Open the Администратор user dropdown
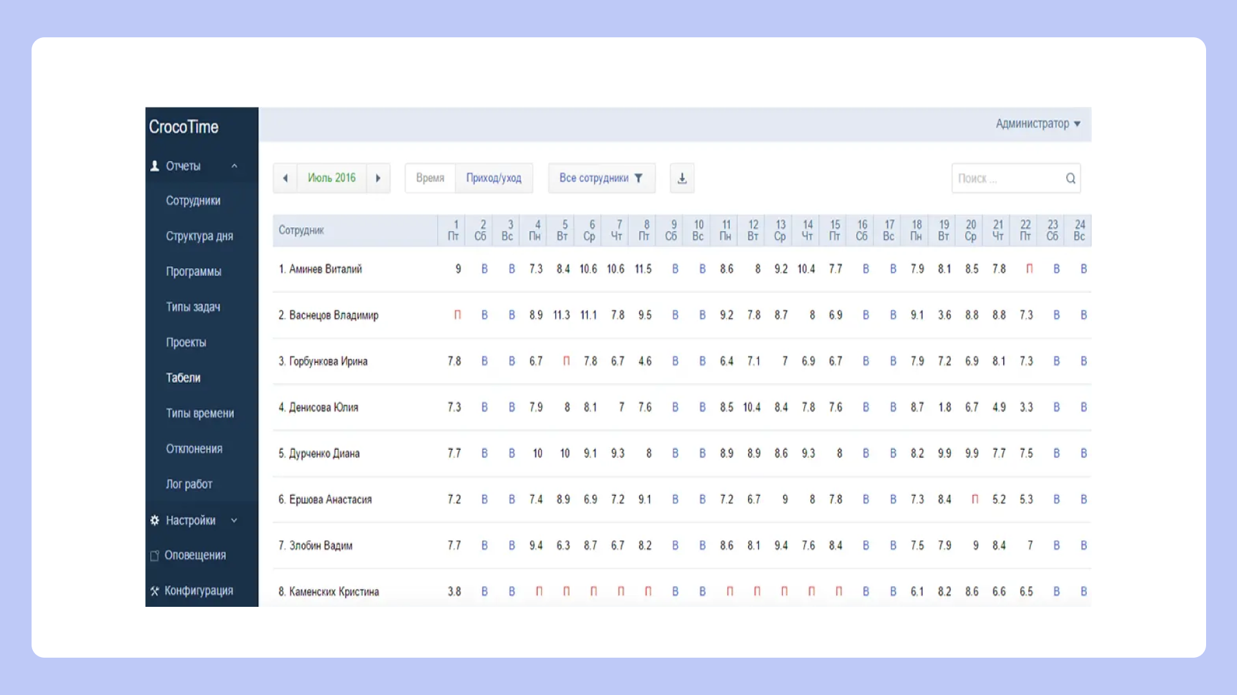The image size is (1237, 695). coord(1037,124)
